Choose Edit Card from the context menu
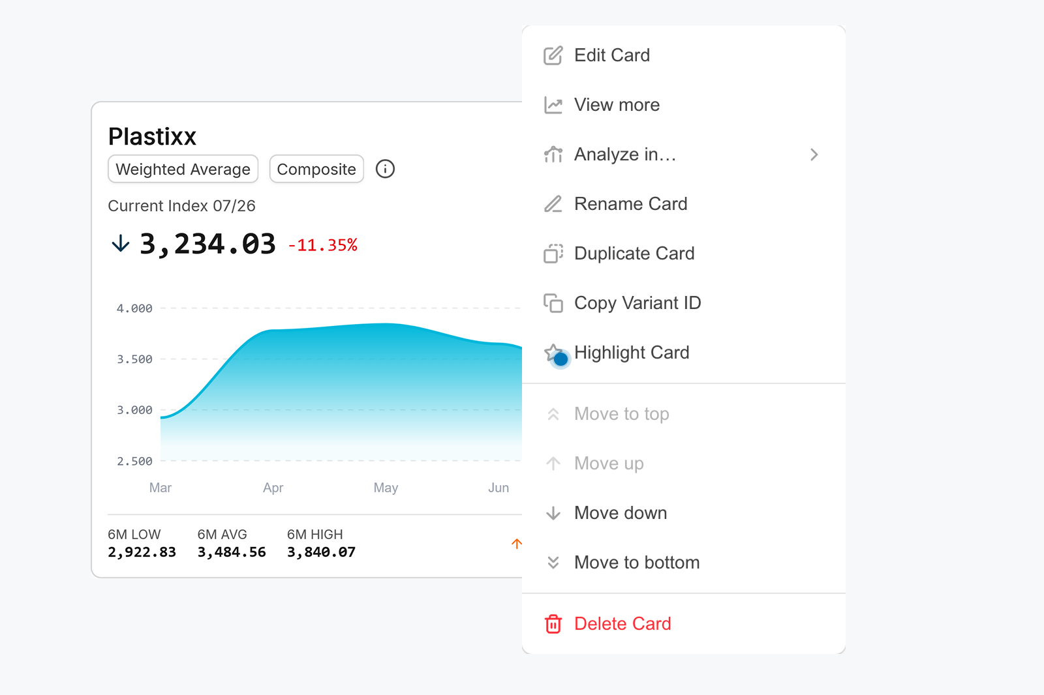 pyautogui.click(x=684, y=55)
